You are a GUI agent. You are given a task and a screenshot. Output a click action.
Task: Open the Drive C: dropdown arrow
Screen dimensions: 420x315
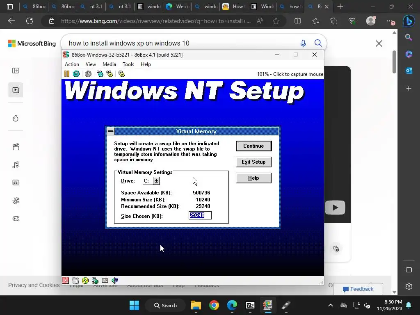point(156,181)
